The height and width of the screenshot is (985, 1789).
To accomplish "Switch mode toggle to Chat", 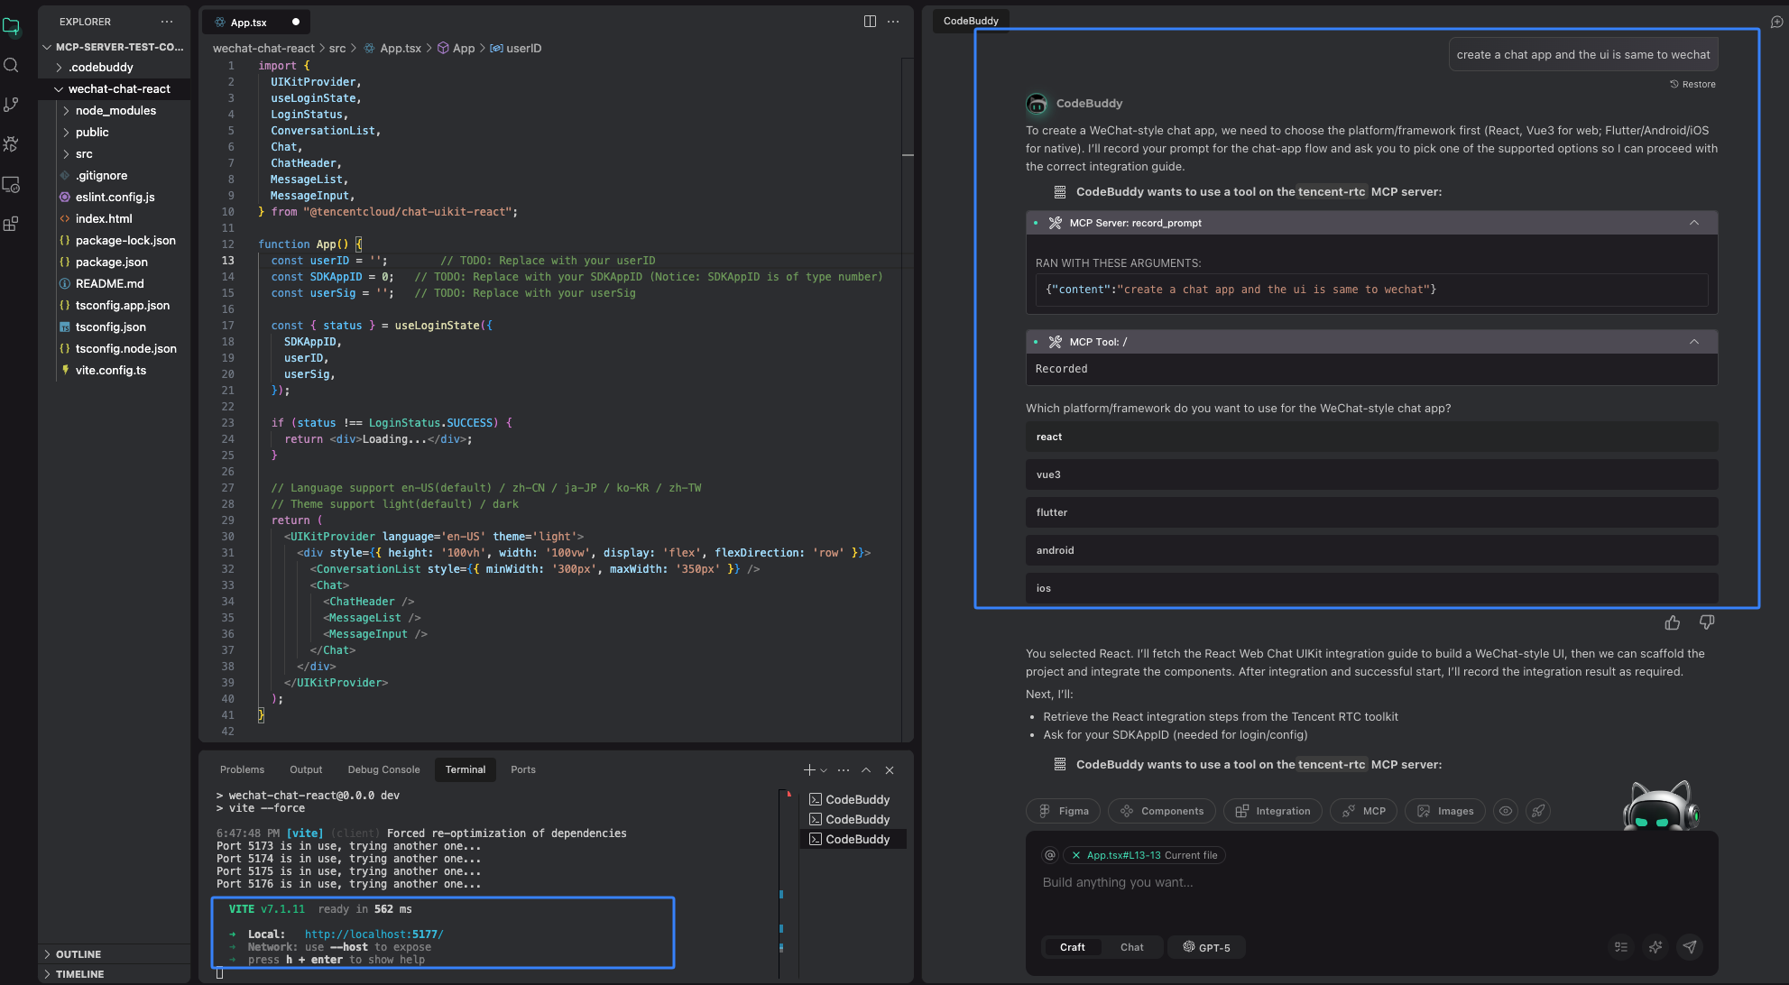I will tap(1131, 947).
